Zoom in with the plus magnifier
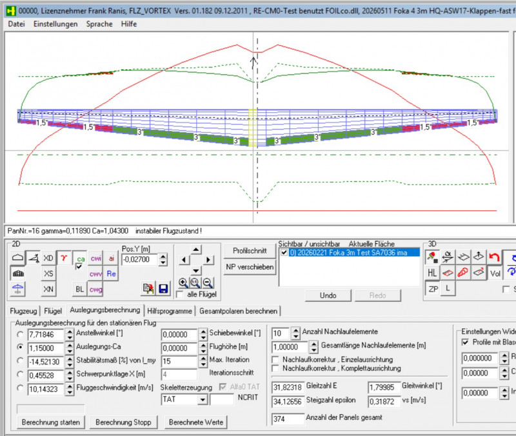 [x=183, y=282]
